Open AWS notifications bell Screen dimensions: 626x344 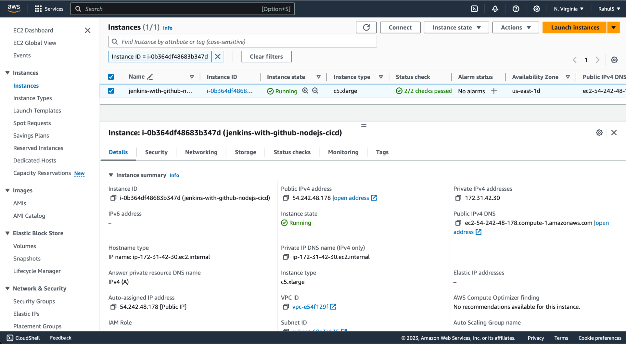(x=495, y=8)
